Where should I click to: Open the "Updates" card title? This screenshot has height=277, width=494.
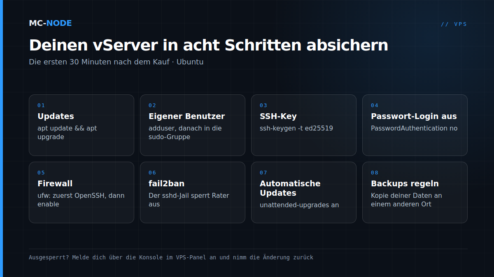[56, 116]
